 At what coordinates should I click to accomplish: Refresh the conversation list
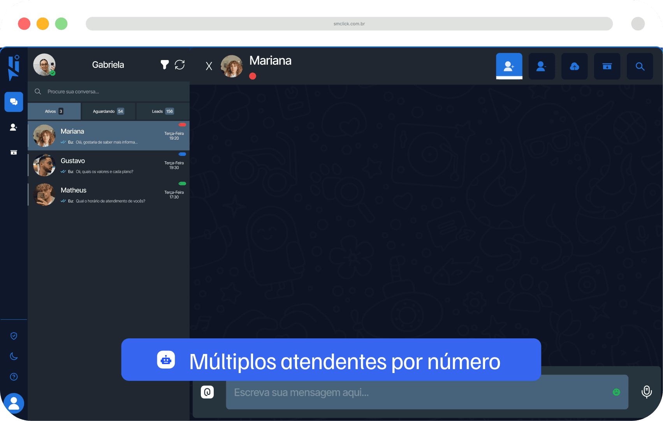point(179,65)
